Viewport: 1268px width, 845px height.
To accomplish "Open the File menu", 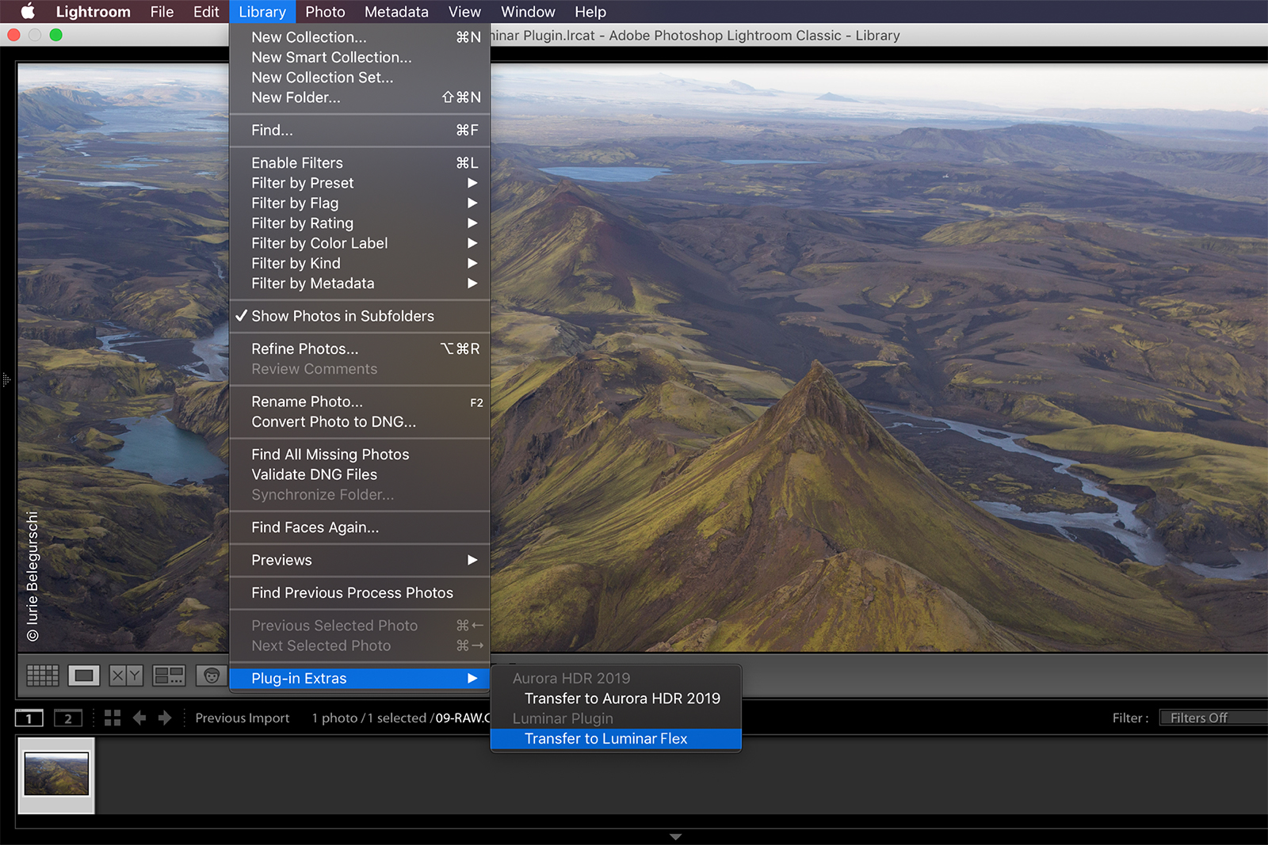I will tap(162, 12).
